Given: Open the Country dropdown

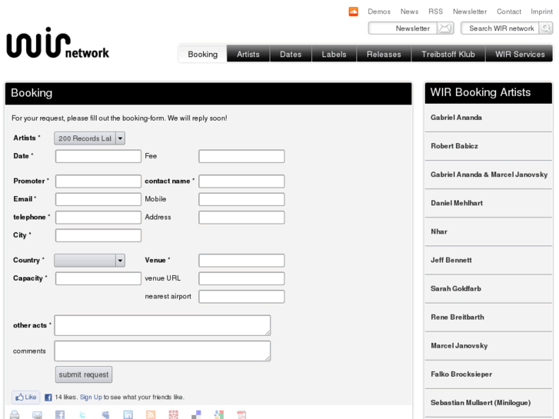Looking at the screenshot, I should [x=89, y=261].
